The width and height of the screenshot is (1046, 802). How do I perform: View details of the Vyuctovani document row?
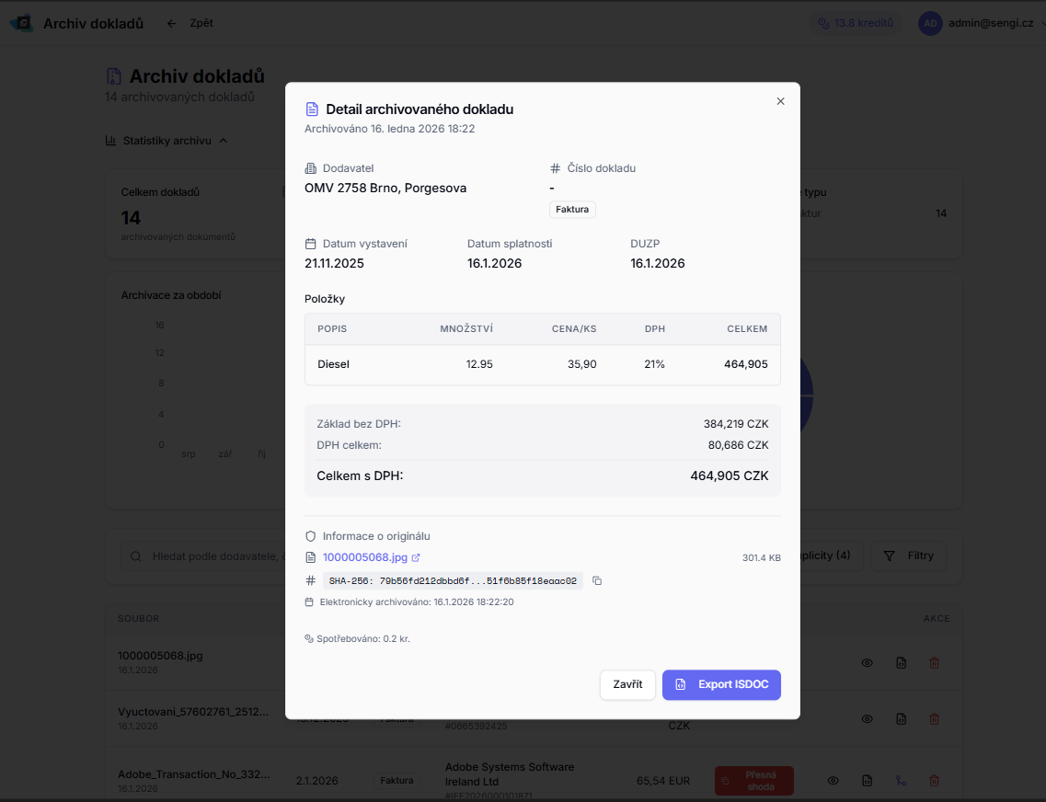tap(867, 719)
